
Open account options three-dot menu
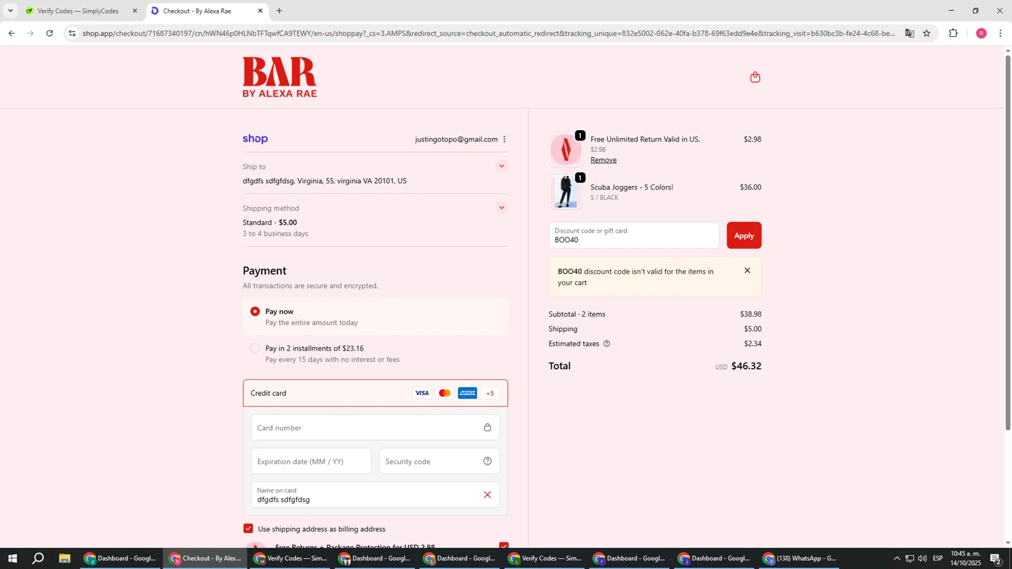click(x=504, y=140)
